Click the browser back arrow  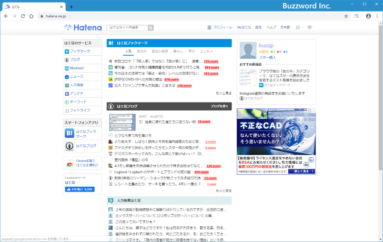click(x=6, y=16)
